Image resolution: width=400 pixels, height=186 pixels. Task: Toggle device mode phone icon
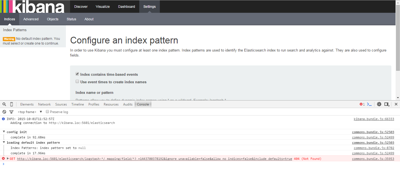point(11,104)
